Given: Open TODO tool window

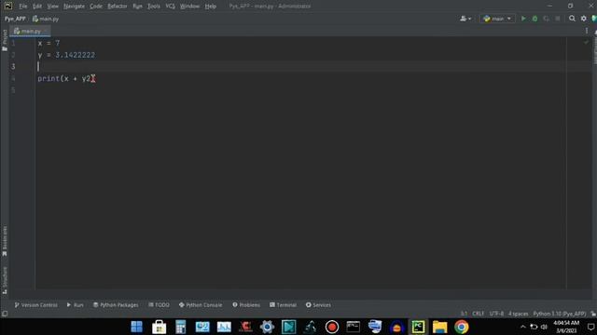Looking at the screenshot, I should pos(159,305).
